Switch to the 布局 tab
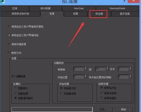 (76, 14)
